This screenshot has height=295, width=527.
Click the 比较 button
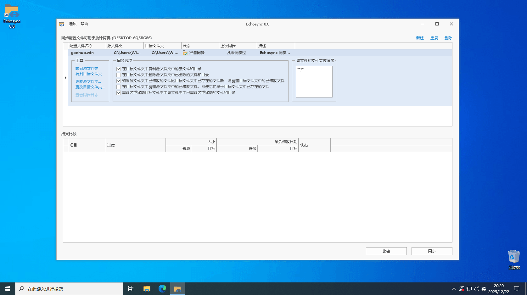tap(386, 251)
